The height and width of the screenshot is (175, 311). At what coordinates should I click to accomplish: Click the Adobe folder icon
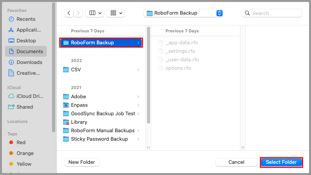click(x=66, y=96)
